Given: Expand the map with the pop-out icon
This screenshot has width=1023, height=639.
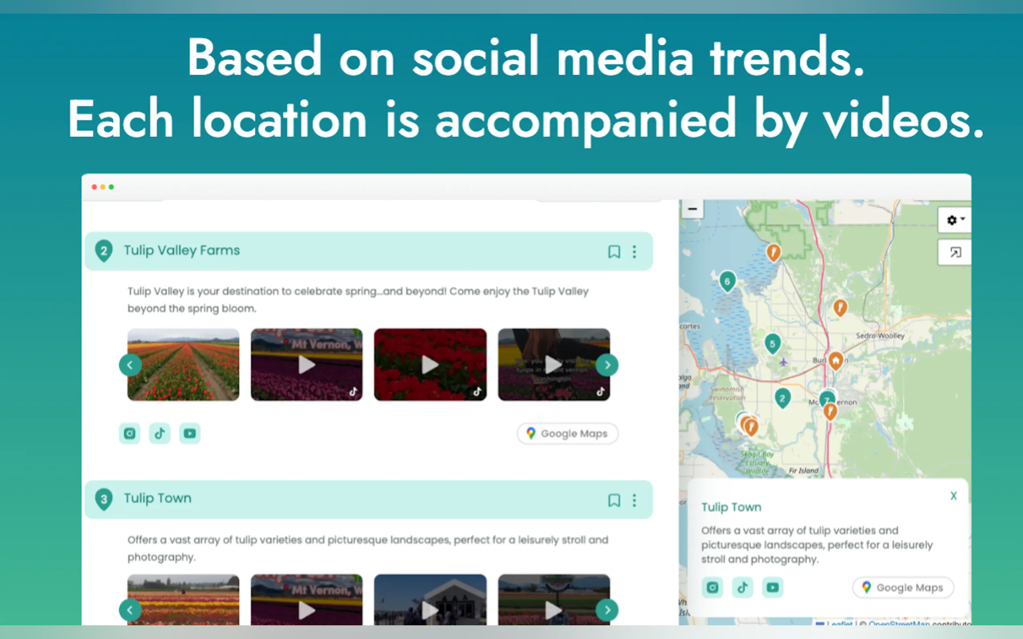Looking at the screenshot, I should 955,253.
